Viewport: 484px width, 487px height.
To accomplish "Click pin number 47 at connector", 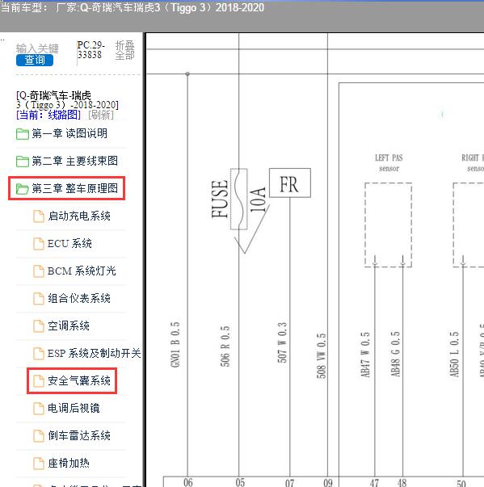I will (374, 483).
